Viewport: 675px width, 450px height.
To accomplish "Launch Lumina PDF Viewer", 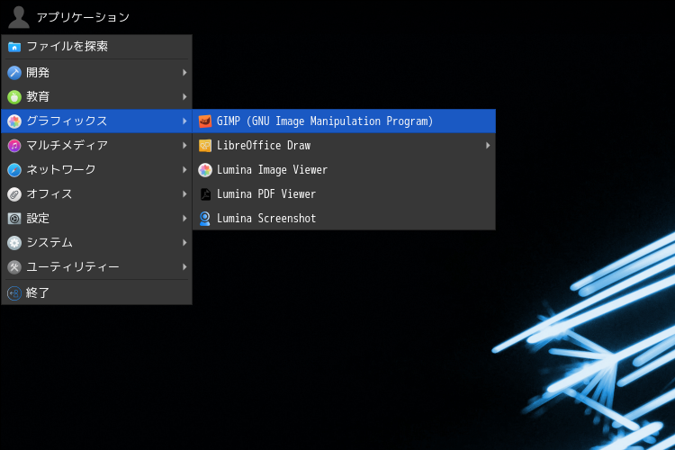I will click(344, 194).
